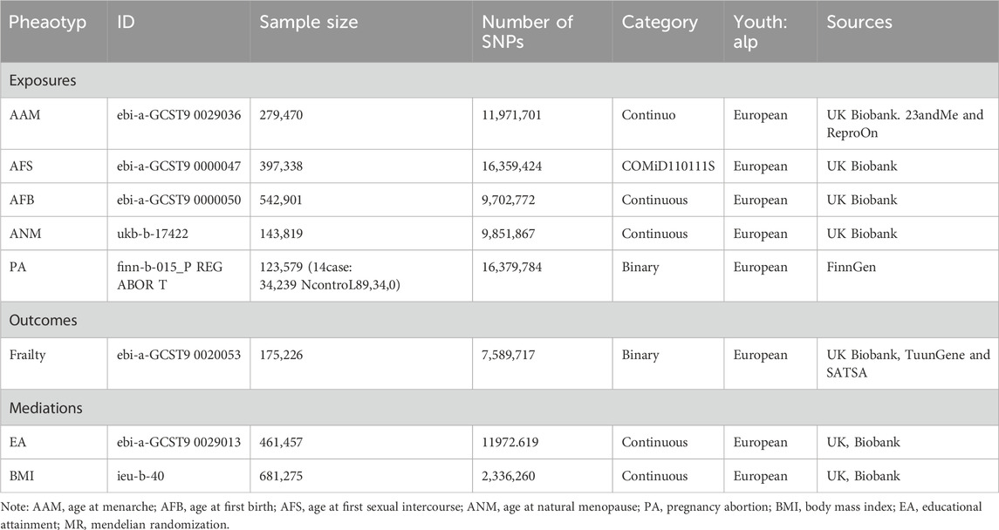This screenshot has height=530, width=999.
Task: Click sample size '279,470'
Action: pyautogui.click(x=281, y=115)
